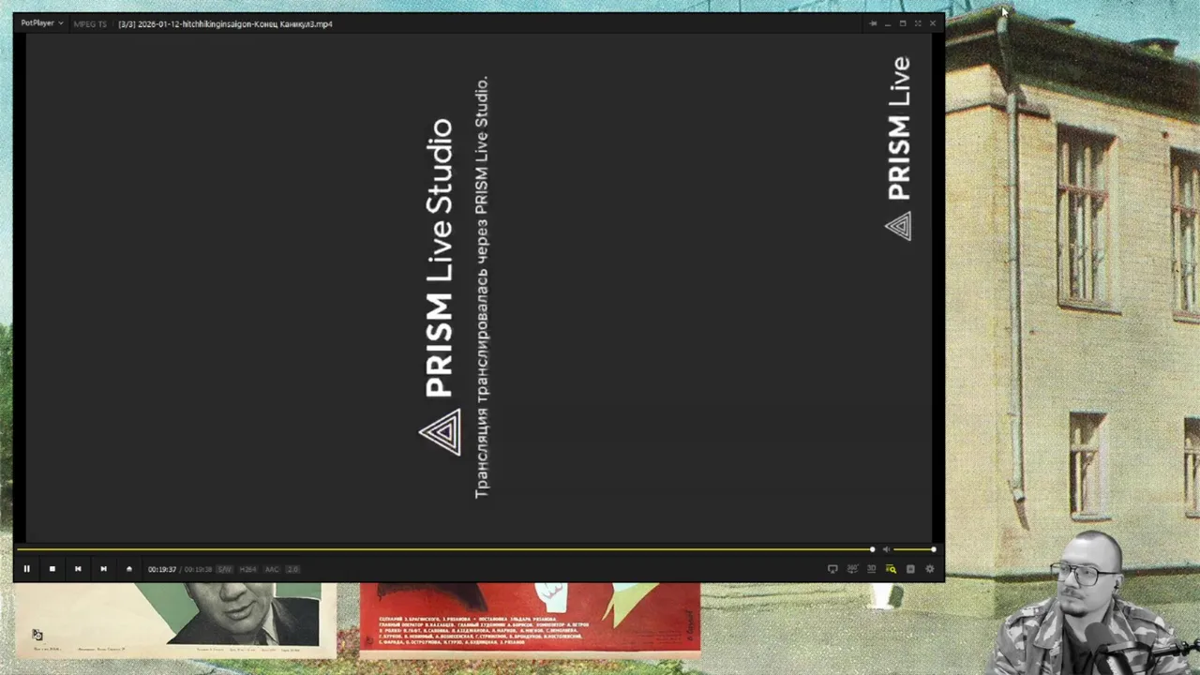Toggle PotPlayer fullscreen mode
The height and width of the screenshot is (675, 1200).
[x=918, y=23]
